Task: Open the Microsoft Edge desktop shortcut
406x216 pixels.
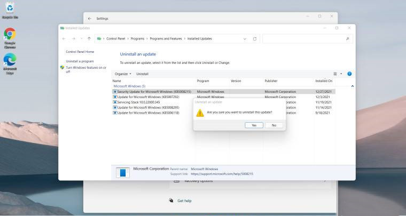Action: tap(10, 62)
